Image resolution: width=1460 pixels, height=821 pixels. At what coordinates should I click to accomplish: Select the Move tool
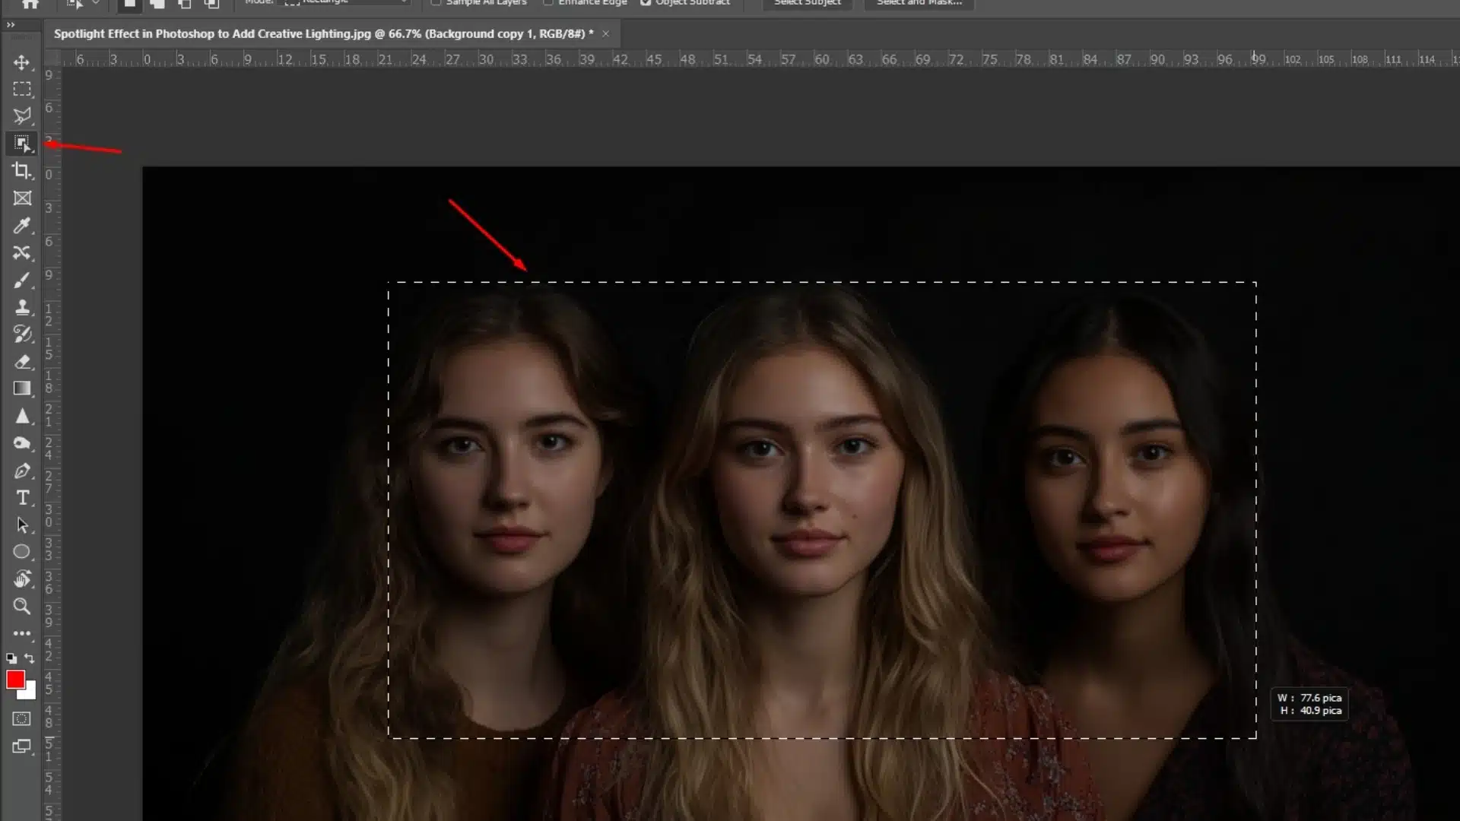coord(22,62)
